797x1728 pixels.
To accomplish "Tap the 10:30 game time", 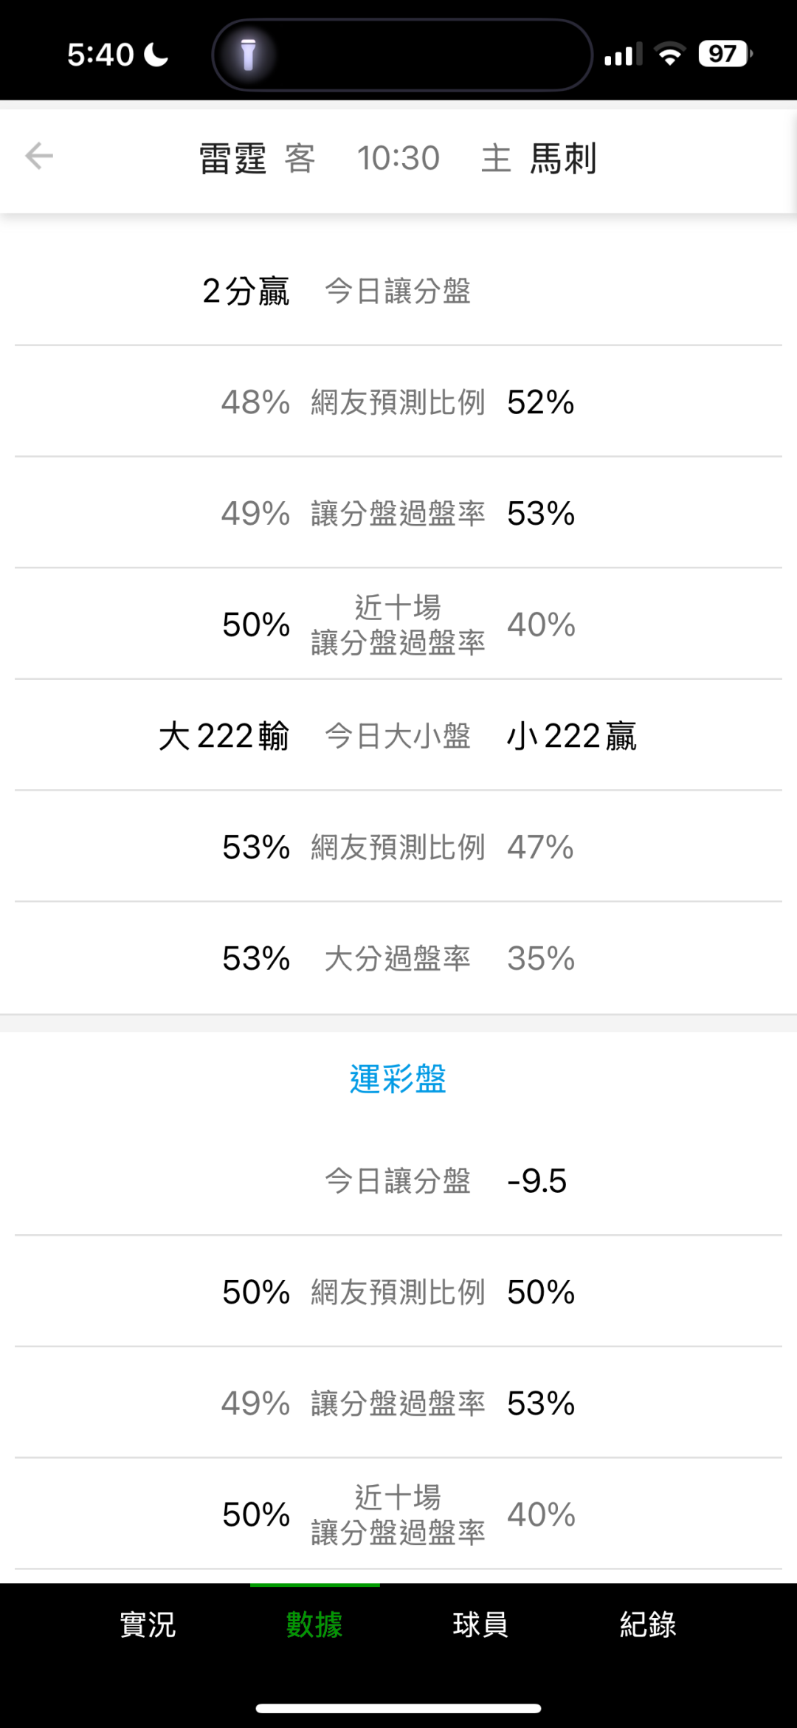I will 398,159.
